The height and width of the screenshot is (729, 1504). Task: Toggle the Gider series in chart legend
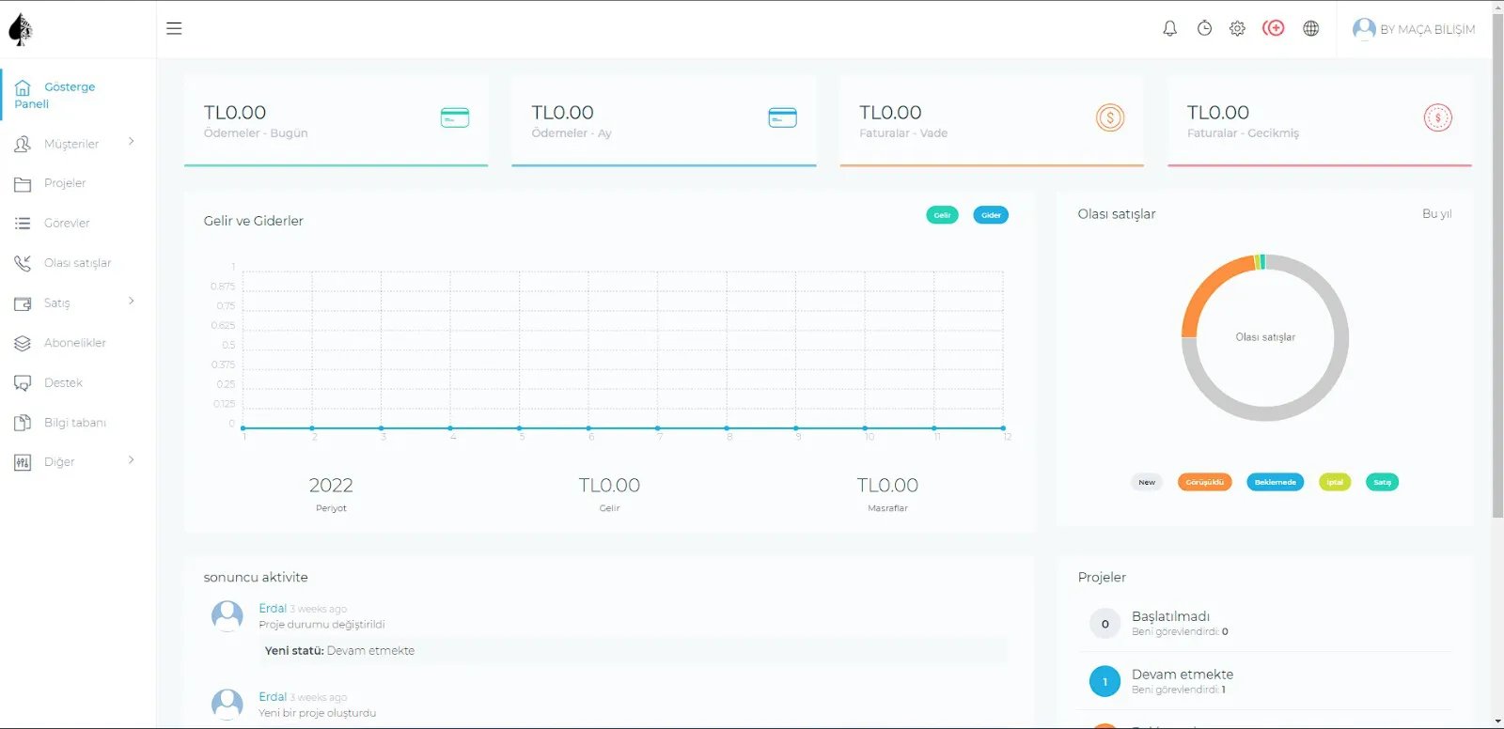click(x=991, y=215)
